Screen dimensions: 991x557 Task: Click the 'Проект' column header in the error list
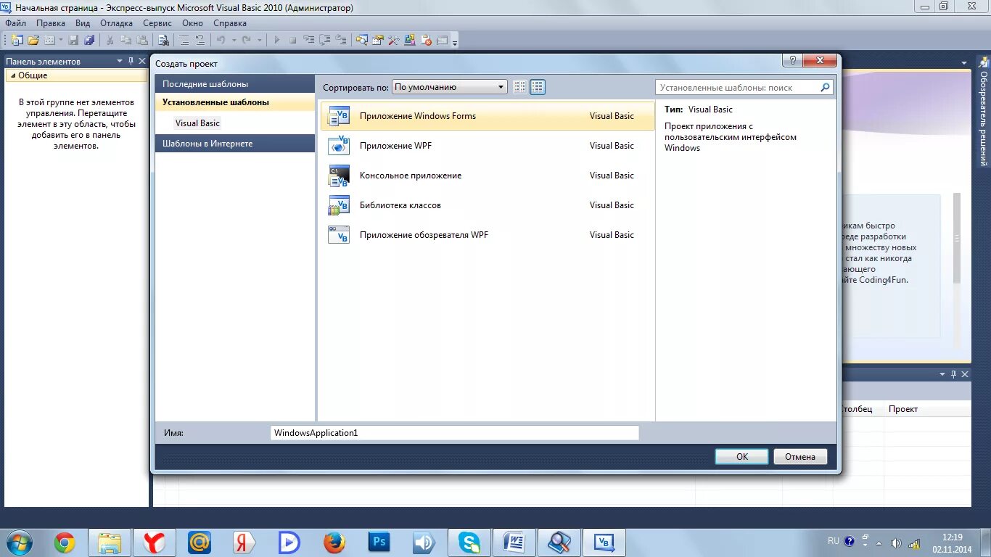click(x=927, y=409)
